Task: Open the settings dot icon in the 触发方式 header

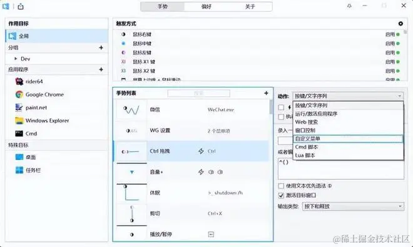Action: [x=400, y=23]
